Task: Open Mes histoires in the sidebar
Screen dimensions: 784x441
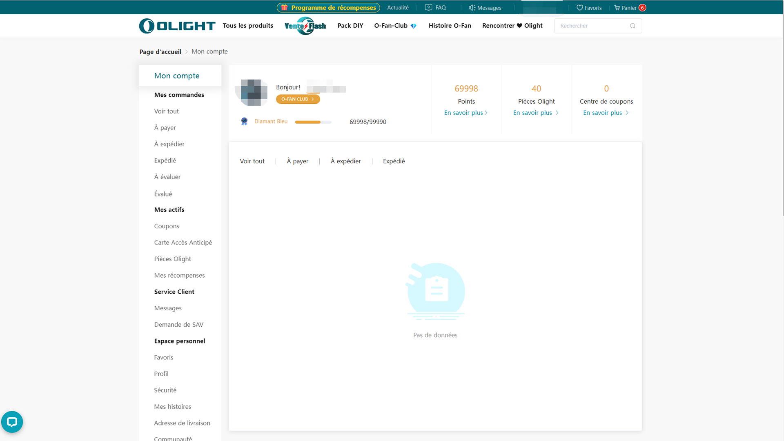Action: tap(172, 407)
